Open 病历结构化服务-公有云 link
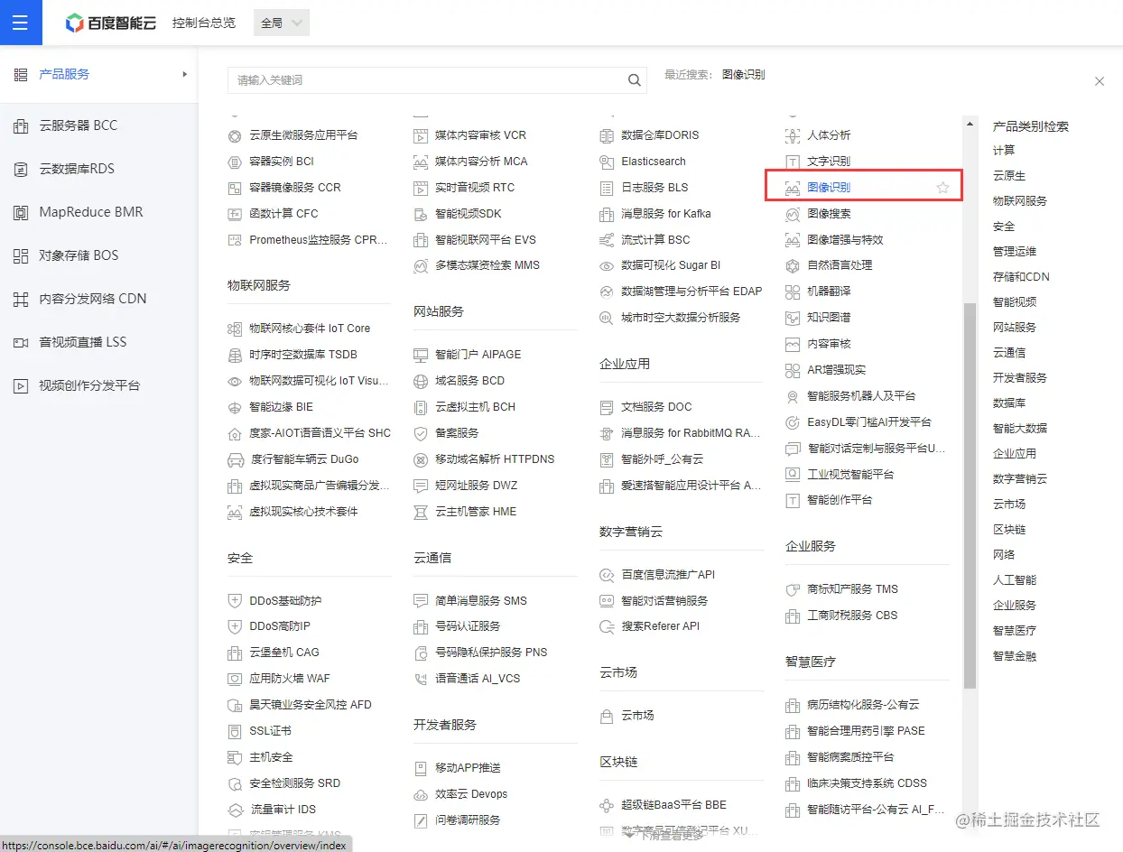Viewport: 1123px width, 852px height. pyautogui.click(x=863, y=705)
